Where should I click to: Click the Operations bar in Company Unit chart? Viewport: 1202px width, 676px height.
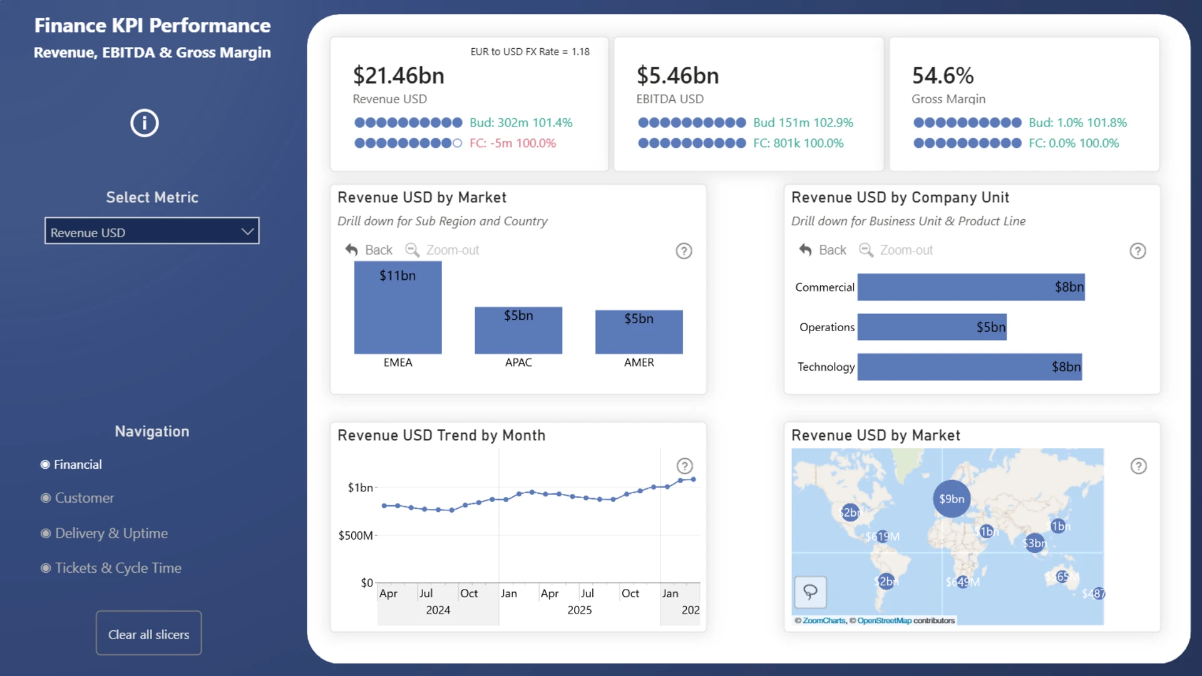pos(932,327)
